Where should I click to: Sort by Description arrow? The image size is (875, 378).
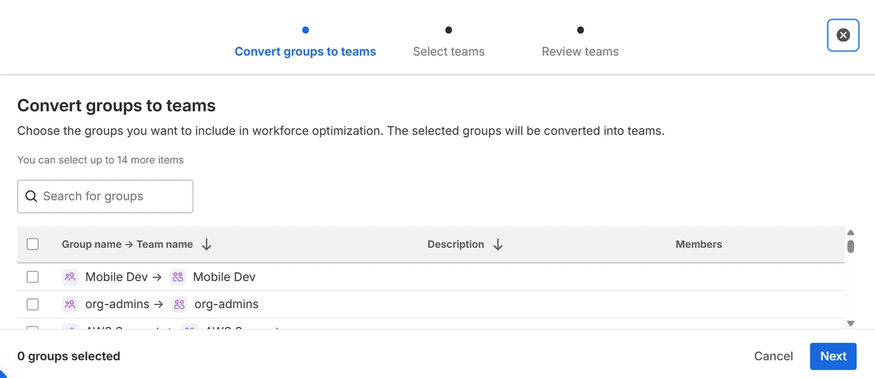(x=498, y=244)
